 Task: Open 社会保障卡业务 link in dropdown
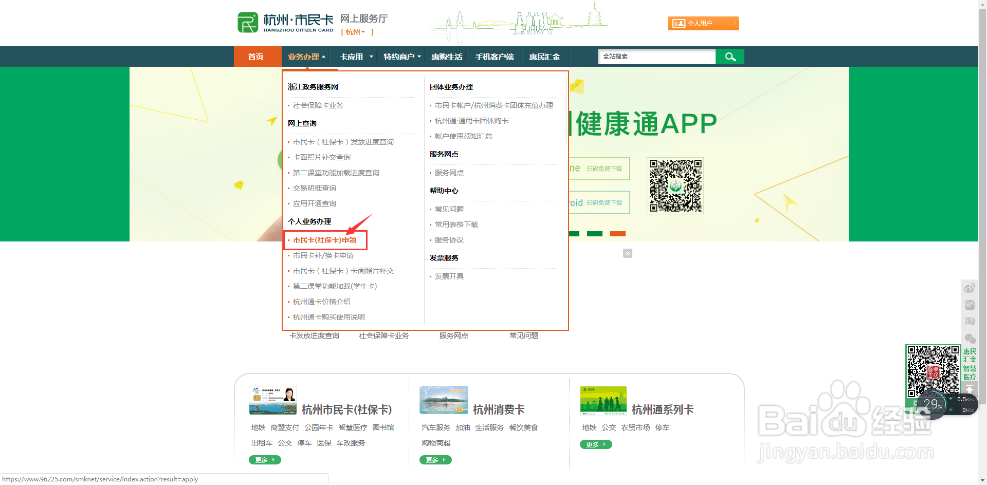[x=318, y=105]
